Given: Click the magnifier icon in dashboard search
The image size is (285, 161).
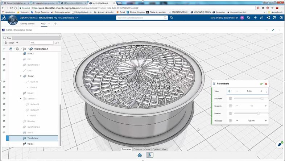Looking at the screenshot, I should (x=165, y=18).
